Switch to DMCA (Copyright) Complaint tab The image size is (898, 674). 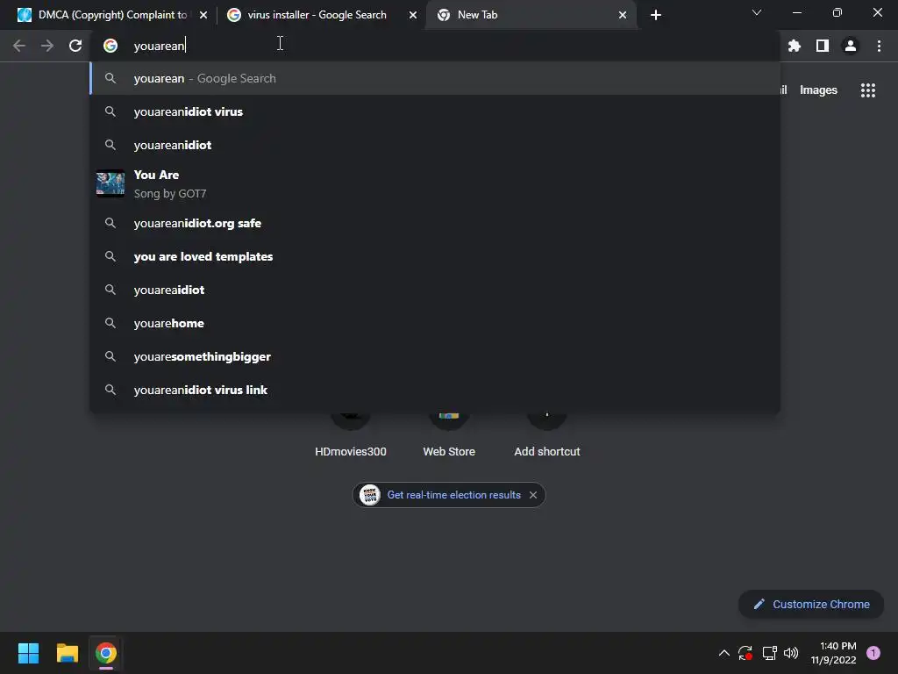pyautogui.click(x=112, y=15)
